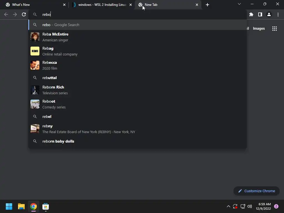Pick the rebel search suggestion

[x=138, y=116]
